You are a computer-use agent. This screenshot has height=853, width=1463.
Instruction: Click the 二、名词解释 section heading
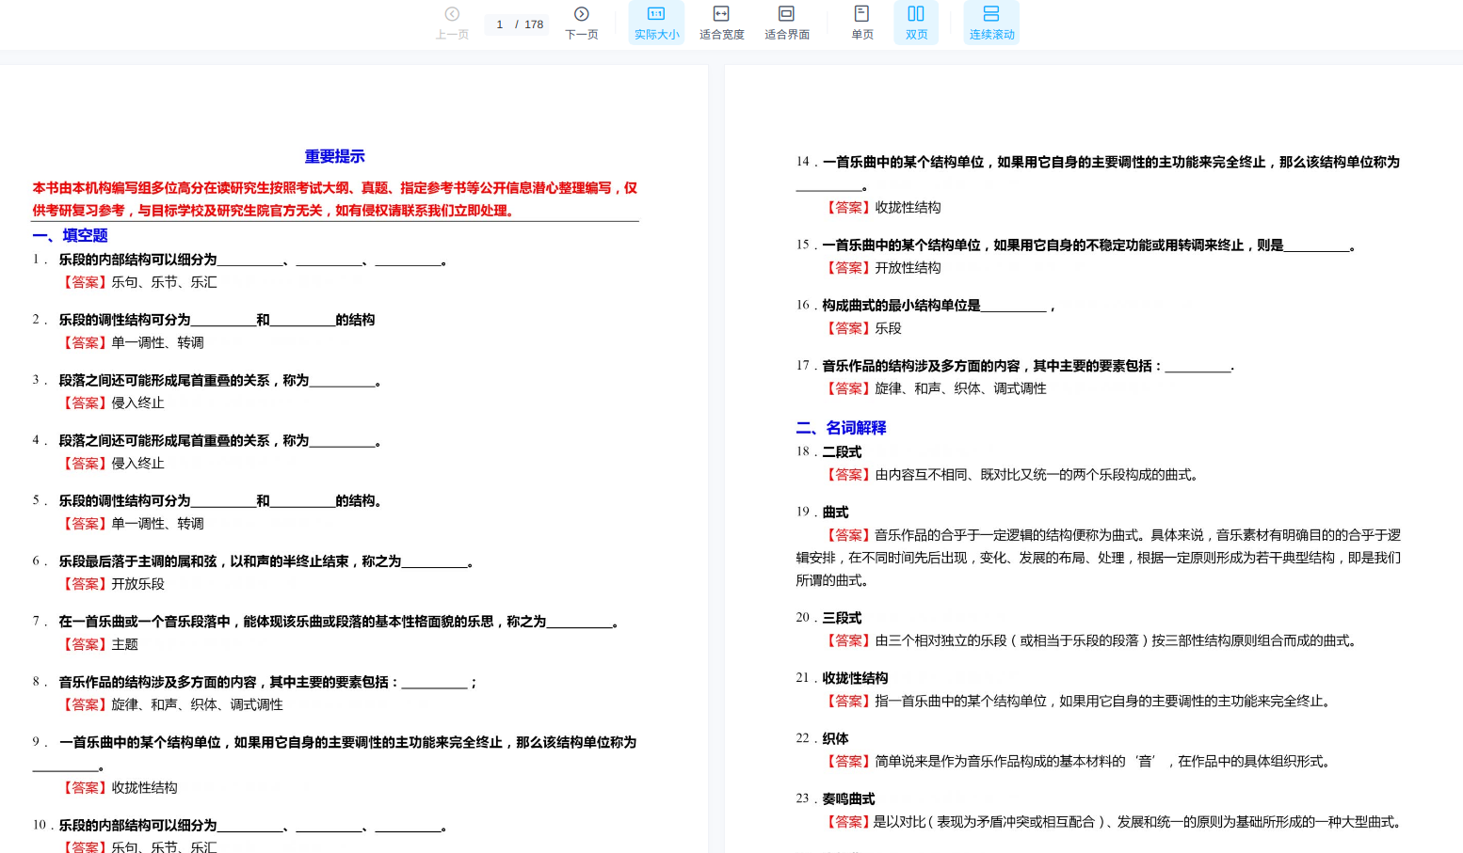[x=841, y=428]
